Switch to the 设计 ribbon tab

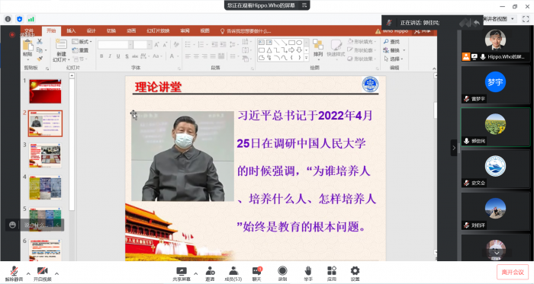(91, 31)
